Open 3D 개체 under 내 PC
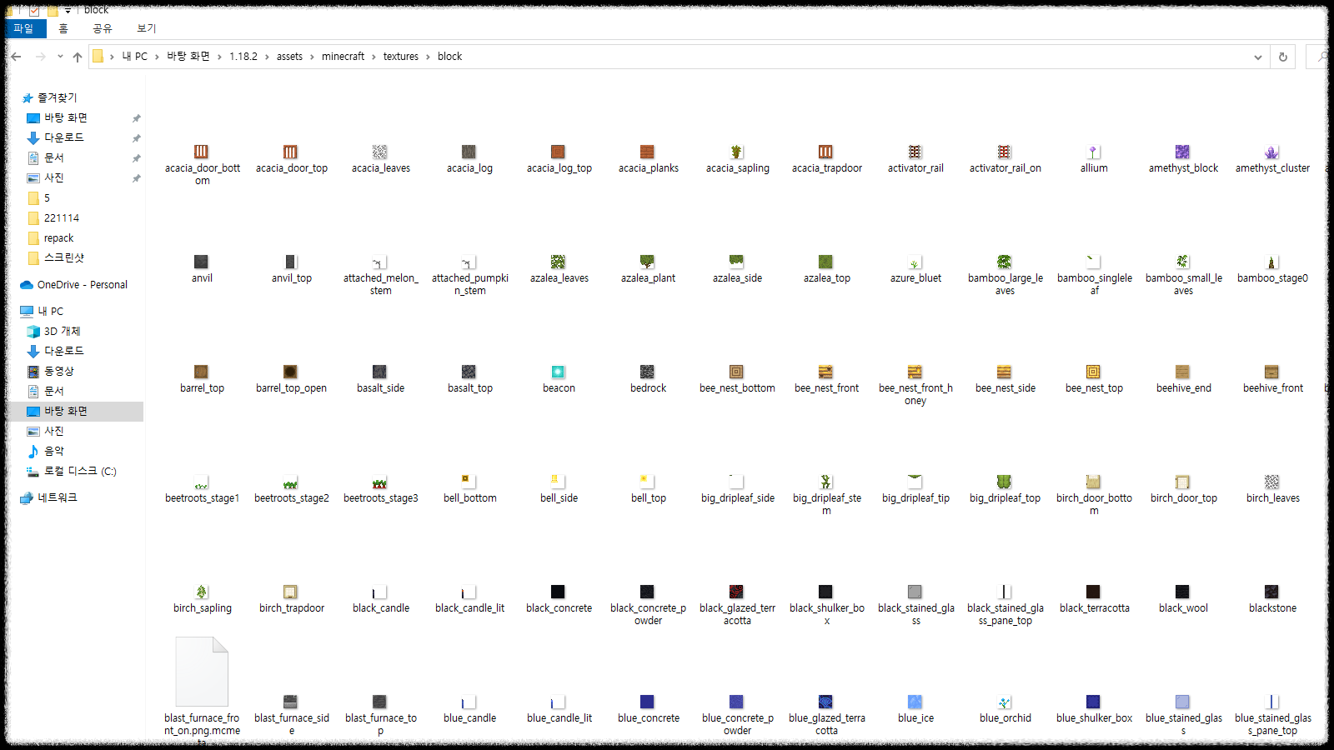1334x750 pixels. coord(62,331)
